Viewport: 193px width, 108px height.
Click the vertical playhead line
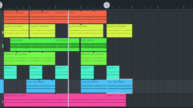[68, 59]
